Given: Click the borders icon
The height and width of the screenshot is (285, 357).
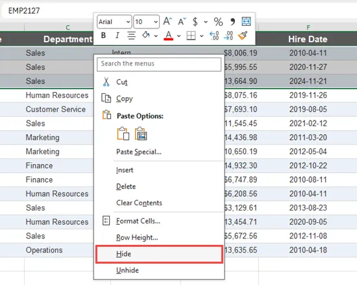Looking at the screenshot, I should click(x=191, y=36).
